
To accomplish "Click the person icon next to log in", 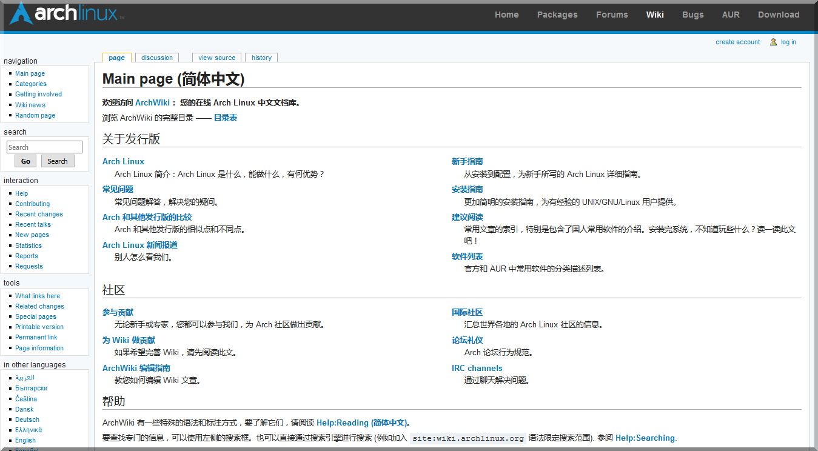I will pos(773,41).
